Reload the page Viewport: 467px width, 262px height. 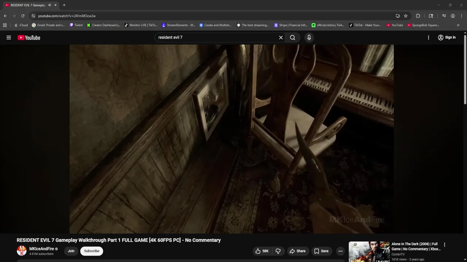click(x=23, y=16)
